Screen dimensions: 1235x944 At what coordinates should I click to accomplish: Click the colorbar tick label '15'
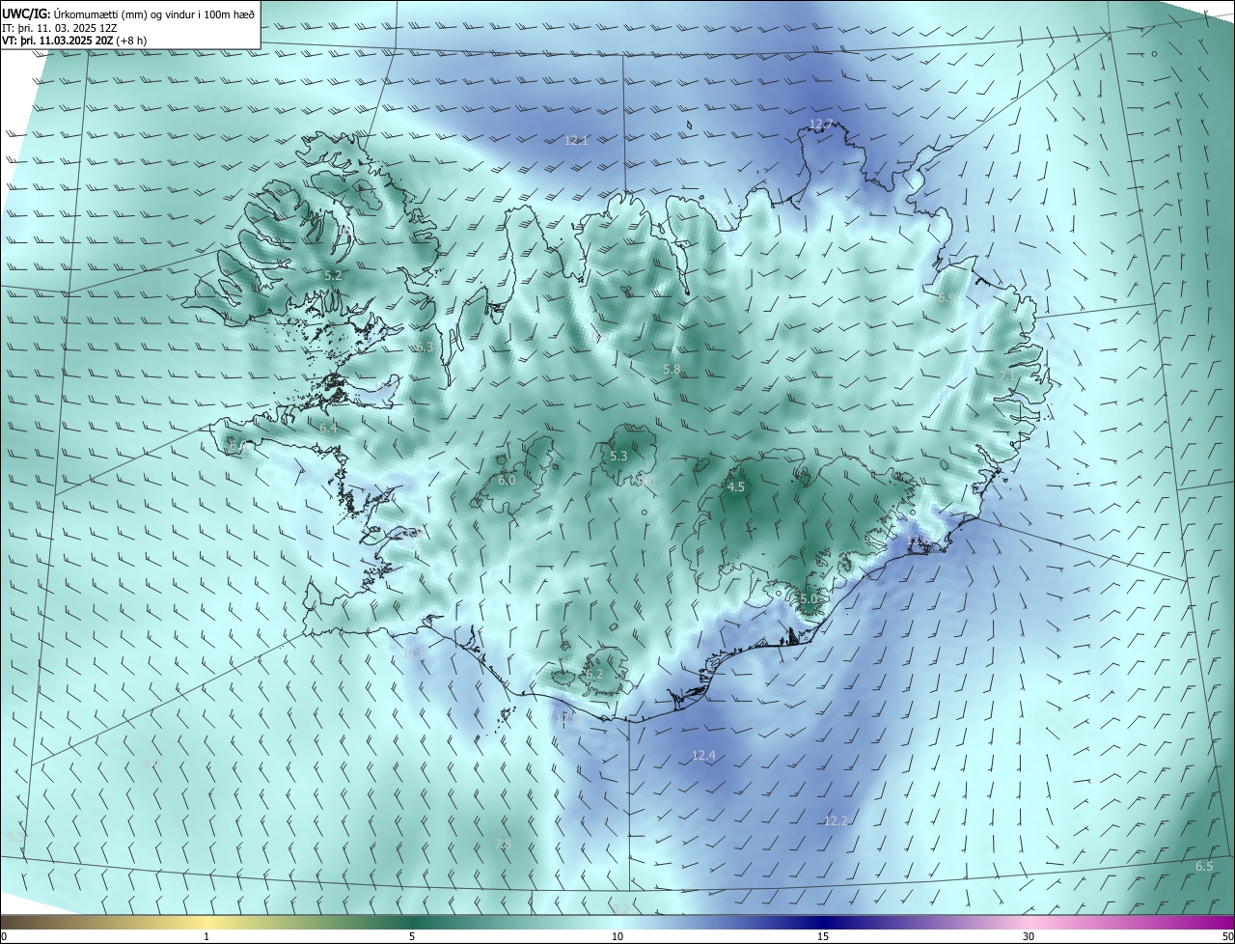[823, 936]
